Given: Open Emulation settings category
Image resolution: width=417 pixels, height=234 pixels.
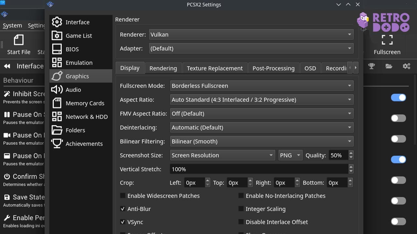Looking at the screenshot, I should [x=81, y=63].
